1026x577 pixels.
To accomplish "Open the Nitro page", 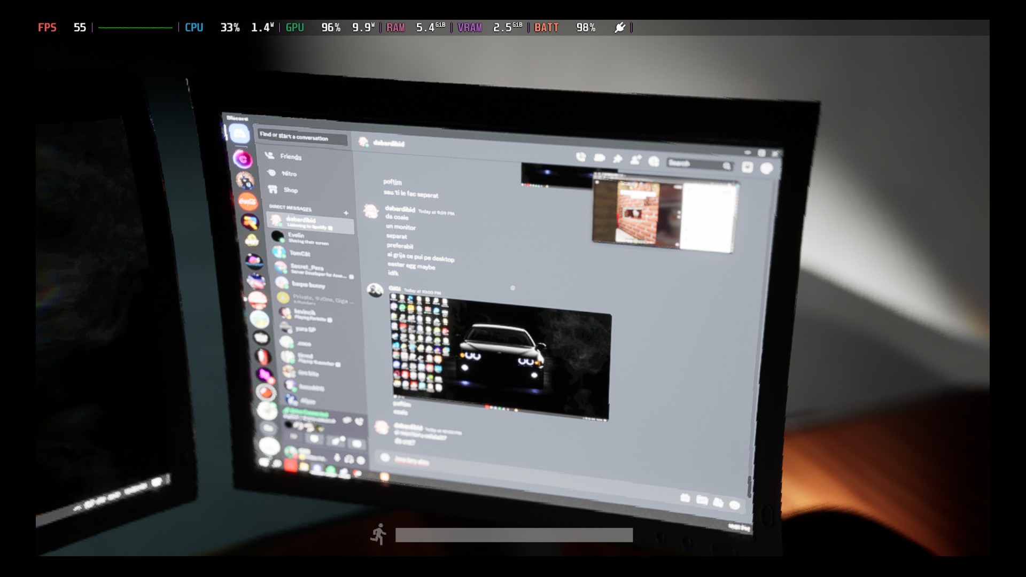I will click(x=289, y=174).
